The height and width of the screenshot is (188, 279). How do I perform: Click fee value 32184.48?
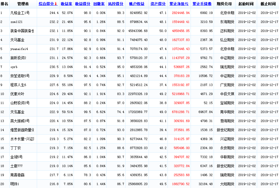[x=205, y=184]
